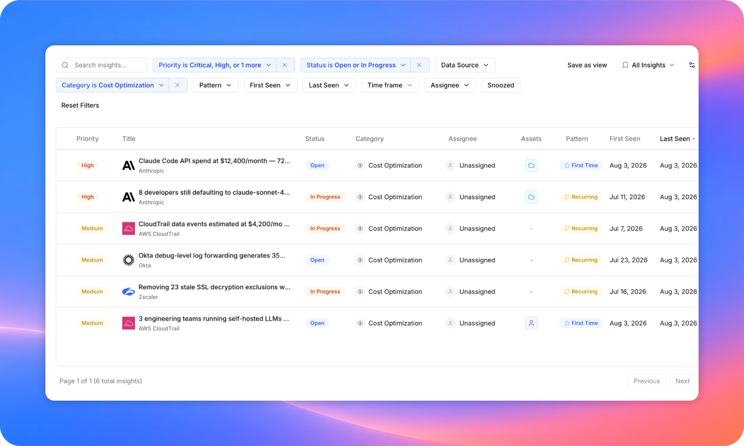
Task: Click the Recurring badge in the 8 developers row
Action: (581, 197)
